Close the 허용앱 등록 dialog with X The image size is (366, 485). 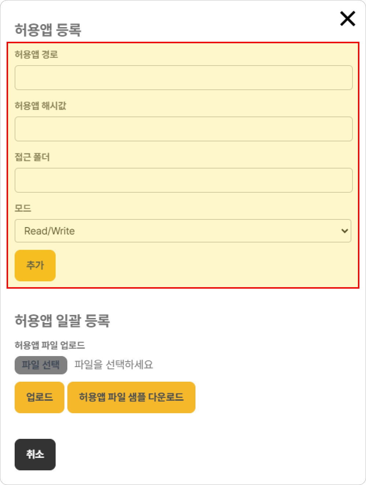coord(347,19)
